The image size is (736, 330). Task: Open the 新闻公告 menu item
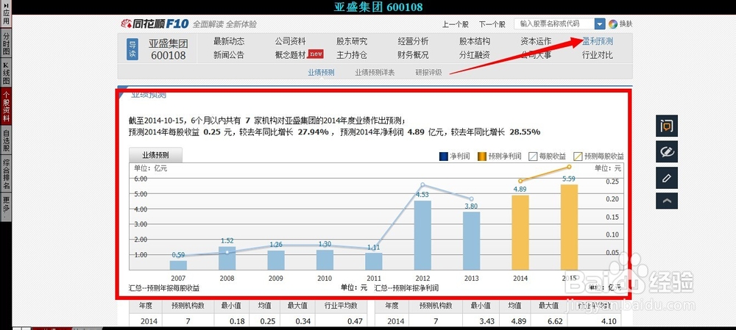click(229, 55)
